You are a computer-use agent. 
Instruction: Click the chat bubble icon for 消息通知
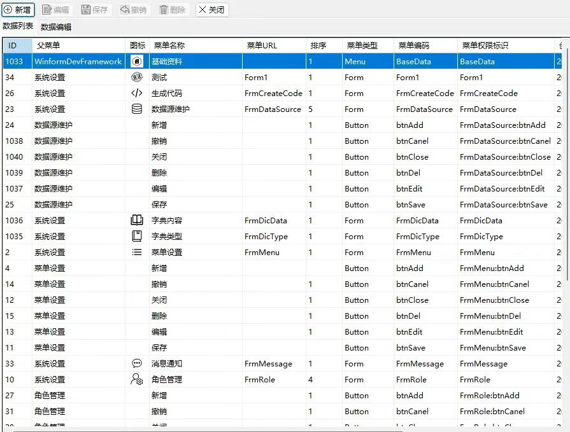[137, 363]
